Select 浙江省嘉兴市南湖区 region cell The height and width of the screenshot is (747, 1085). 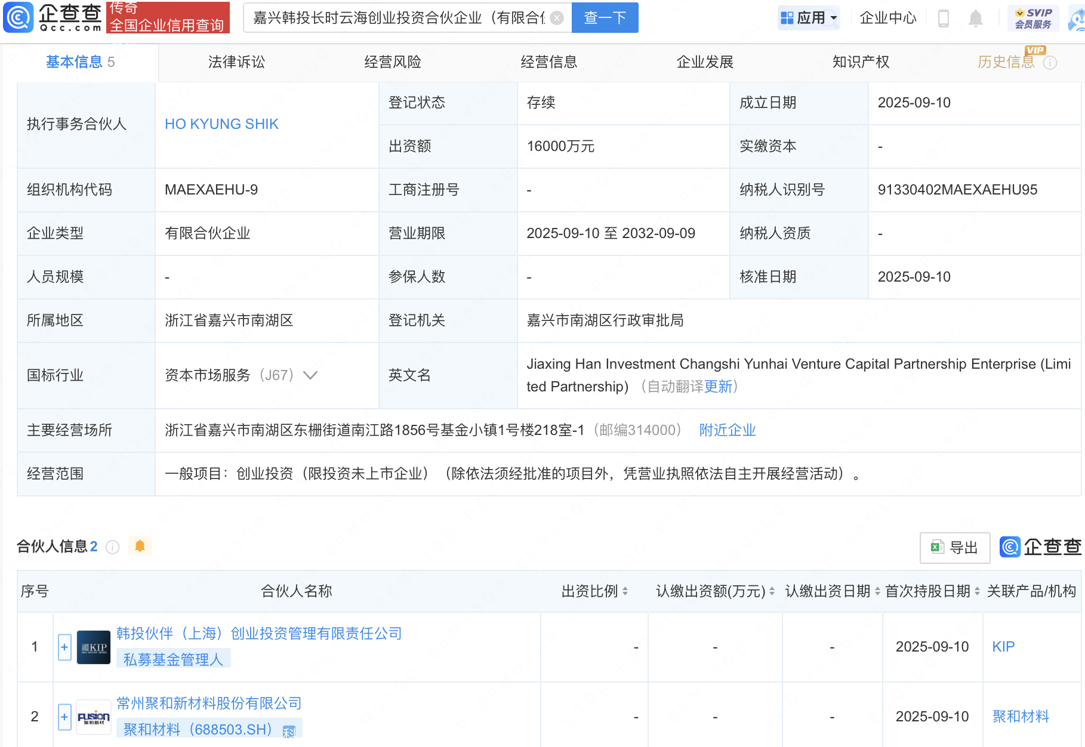pyautogui.click(x=229, y=320)
